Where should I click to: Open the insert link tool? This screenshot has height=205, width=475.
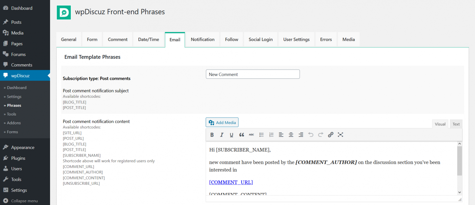(x=330, y=134)
